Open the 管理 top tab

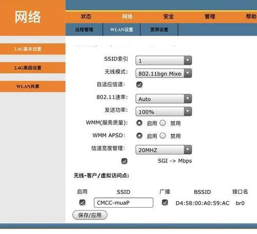[x=210, y=16]
